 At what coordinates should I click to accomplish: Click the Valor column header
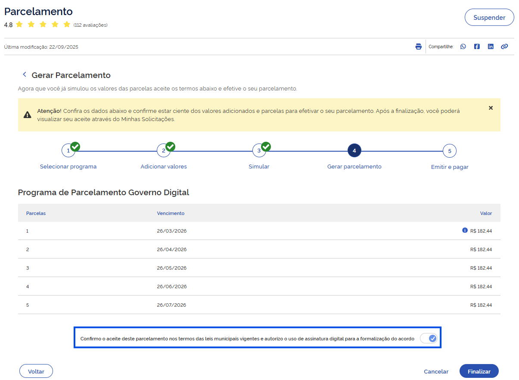pyautogui.click(x=486, y=213)
